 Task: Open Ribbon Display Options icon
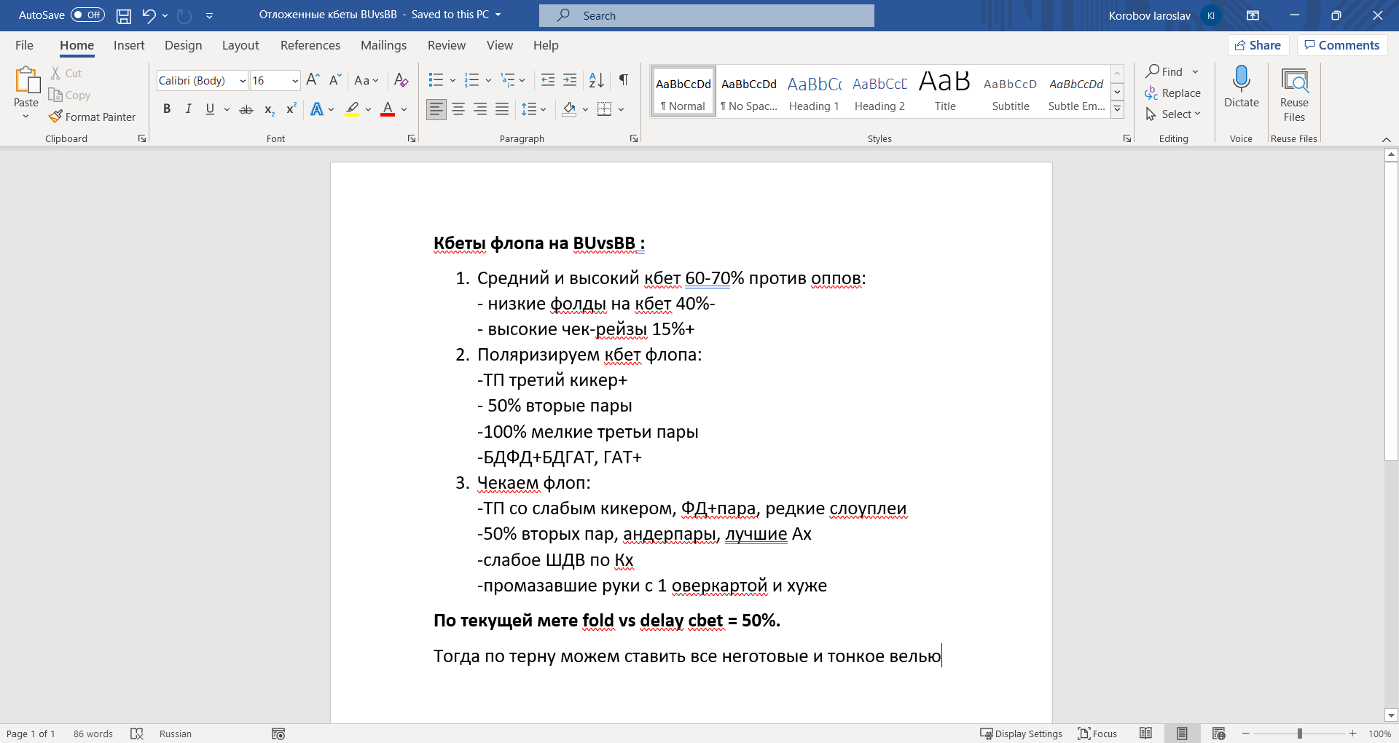[1253, 15]
